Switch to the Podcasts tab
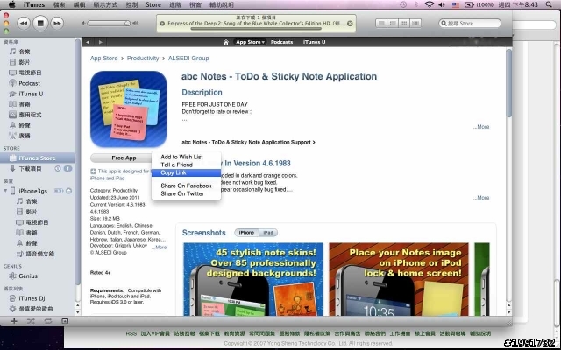The height and width of the screenshot is (350, 561). 281,42
